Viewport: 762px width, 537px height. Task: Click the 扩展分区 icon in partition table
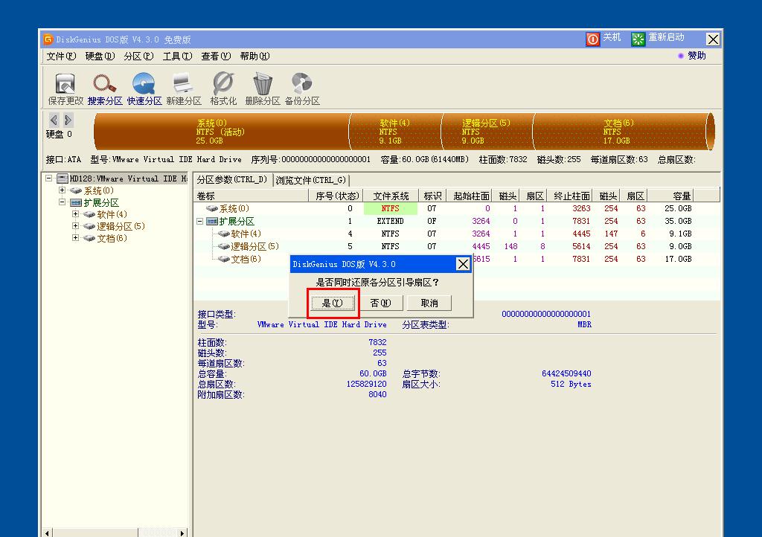point(212,222)
